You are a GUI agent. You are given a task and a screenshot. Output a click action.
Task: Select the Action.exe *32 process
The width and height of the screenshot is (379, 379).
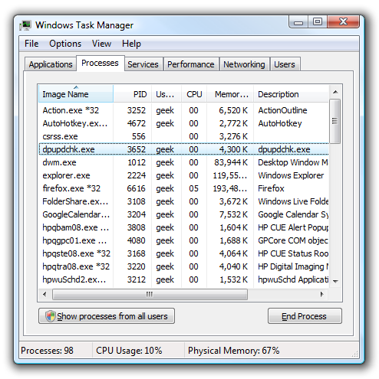(x=183, y=110)
